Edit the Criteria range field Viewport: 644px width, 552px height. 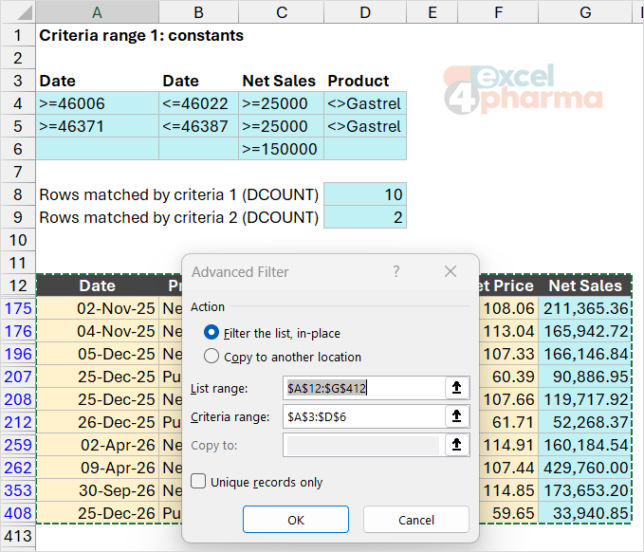pyautogui.click(x=364, y=416)
